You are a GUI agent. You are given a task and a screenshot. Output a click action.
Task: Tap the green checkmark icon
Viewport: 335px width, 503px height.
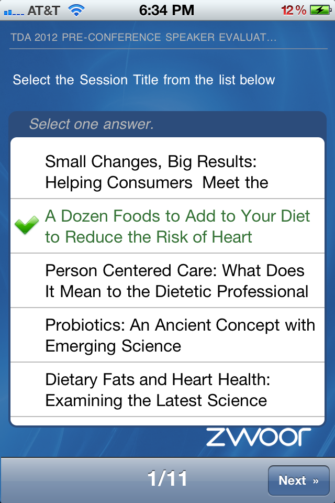click(x=27, y=226)
